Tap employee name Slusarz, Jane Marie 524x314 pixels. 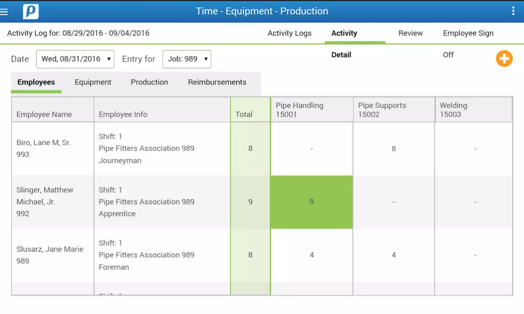coord(50,249)
